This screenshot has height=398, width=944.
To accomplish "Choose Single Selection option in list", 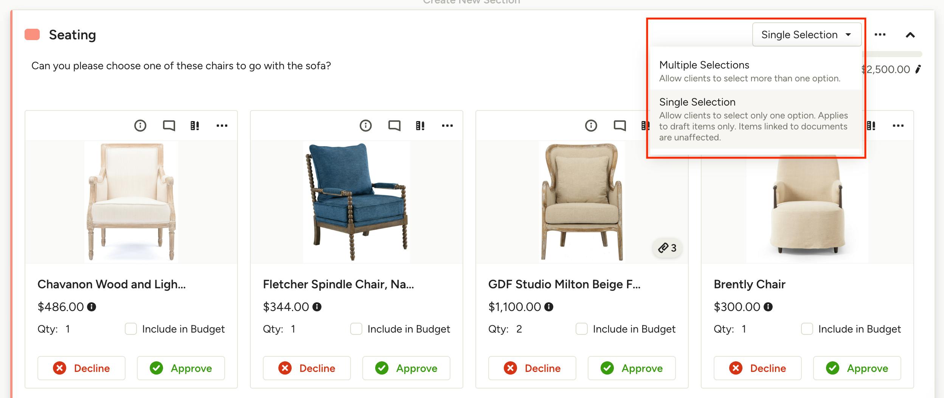I will click(x=755, y=119).
